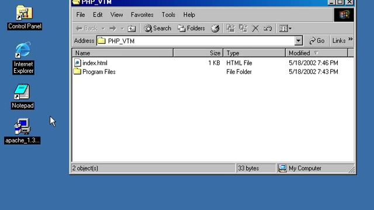Expand the Links toolbar chevron
Viewport: 374px width, 210px height.
tap(351, 39)
